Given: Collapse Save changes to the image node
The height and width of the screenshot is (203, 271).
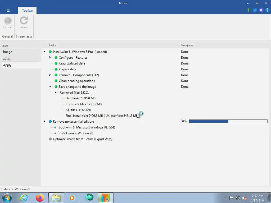Looking at the screenshot, I should point(50,86).
